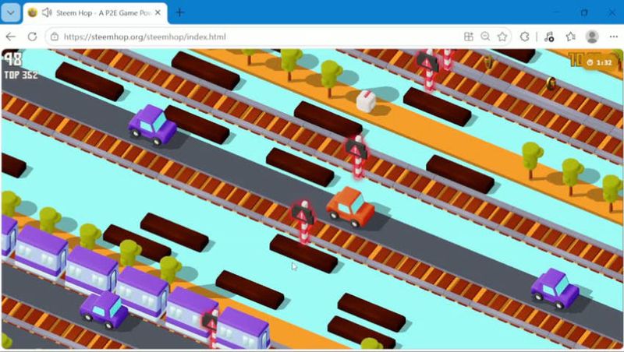The width and height of the screenshot is (624, 352).
Task: Open a new browser tab
Action: (180, 12)
